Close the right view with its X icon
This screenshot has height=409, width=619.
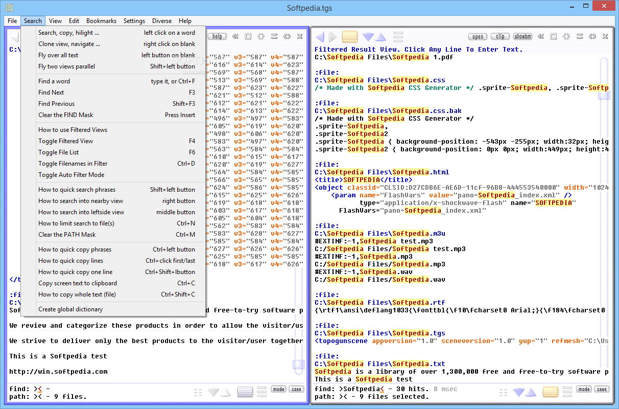[x=605, y=37]
